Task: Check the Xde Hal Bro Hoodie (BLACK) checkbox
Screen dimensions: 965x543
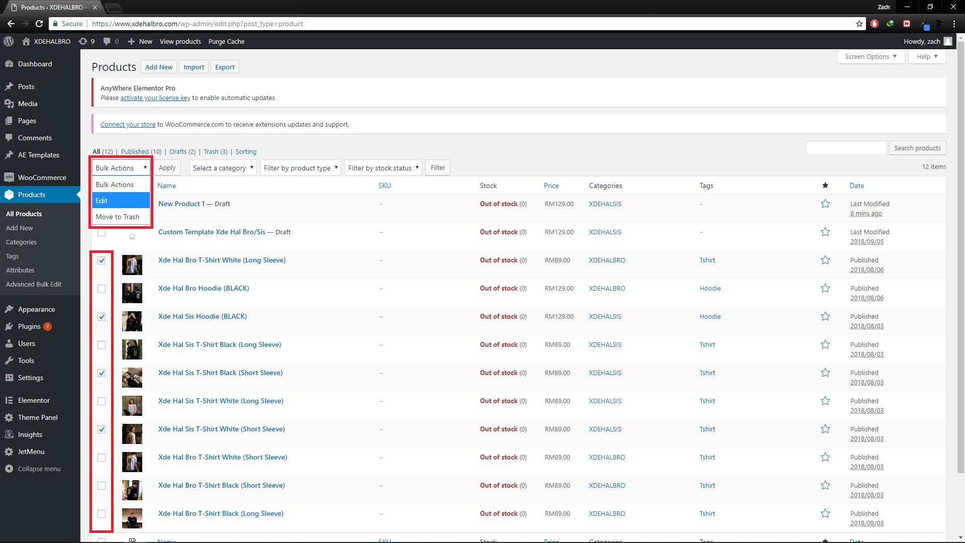Action: [102, 289]
